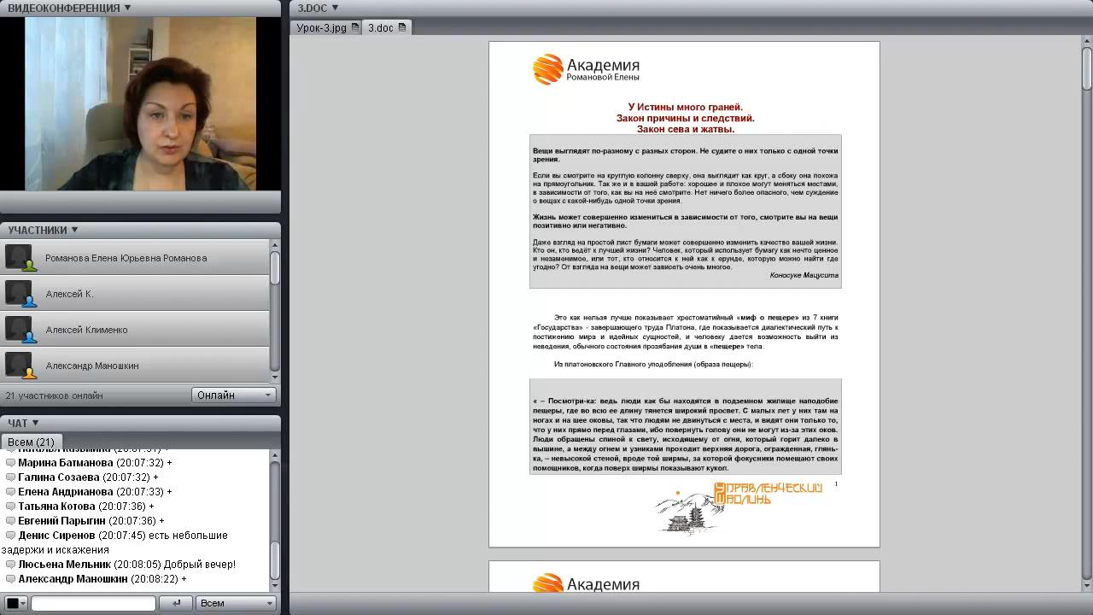1093x615 pixels.
Task: Select participant name Алексей К.
Action: click(x=69, y=294)
